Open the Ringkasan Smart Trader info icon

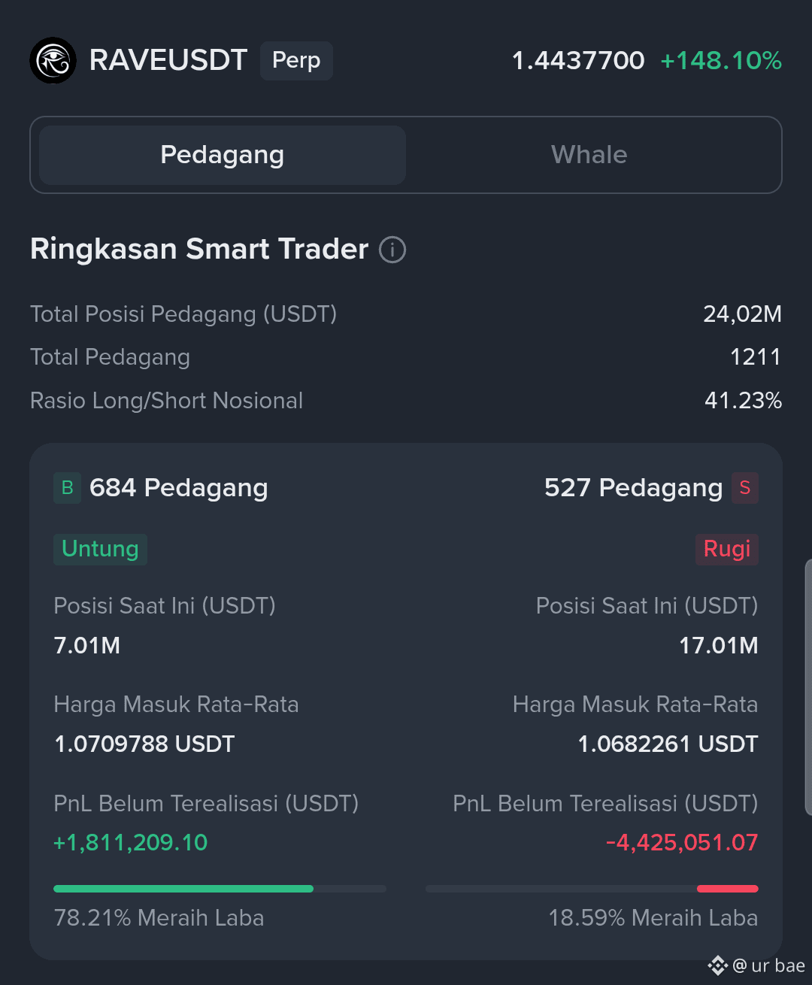392,249
